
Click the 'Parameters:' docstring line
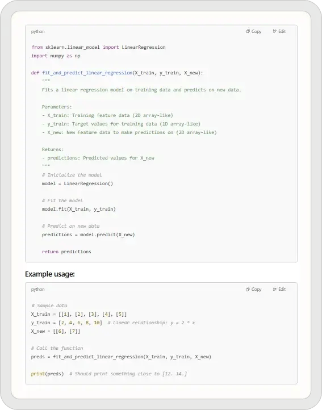pos(57,107)
